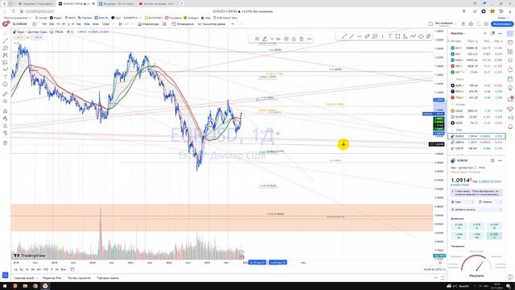
Task: Select the ruler measure tool
Action: 5,94
